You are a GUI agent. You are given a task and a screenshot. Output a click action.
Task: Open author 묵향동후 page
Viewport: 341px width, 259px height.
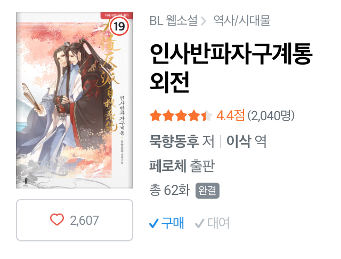click(x=174, y=142)
